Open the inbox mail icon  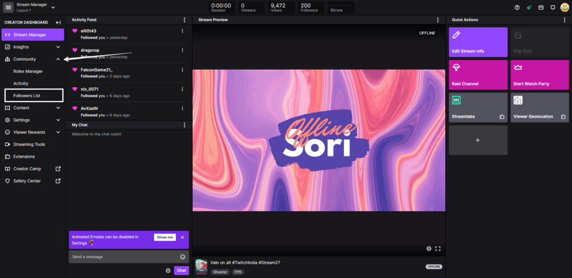tap(541, 7)
